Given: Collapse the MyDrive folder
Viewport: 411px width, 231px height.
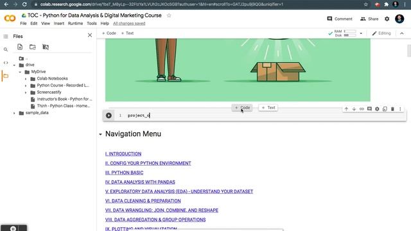Looking at the screenshot, I should 20,72.
